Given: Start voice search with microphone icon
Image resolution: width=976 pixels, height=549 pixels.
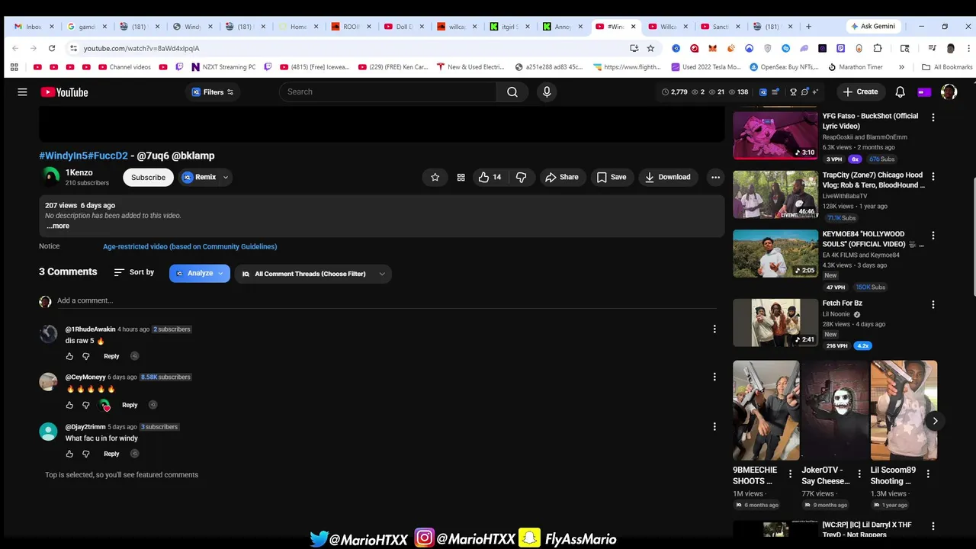Looking at the screenshot, I should [546, 92].
